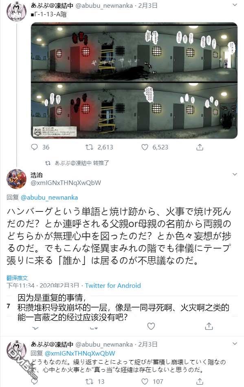Click the 翻译推文 translate link
244x387 pixels.
pos(17,278)
